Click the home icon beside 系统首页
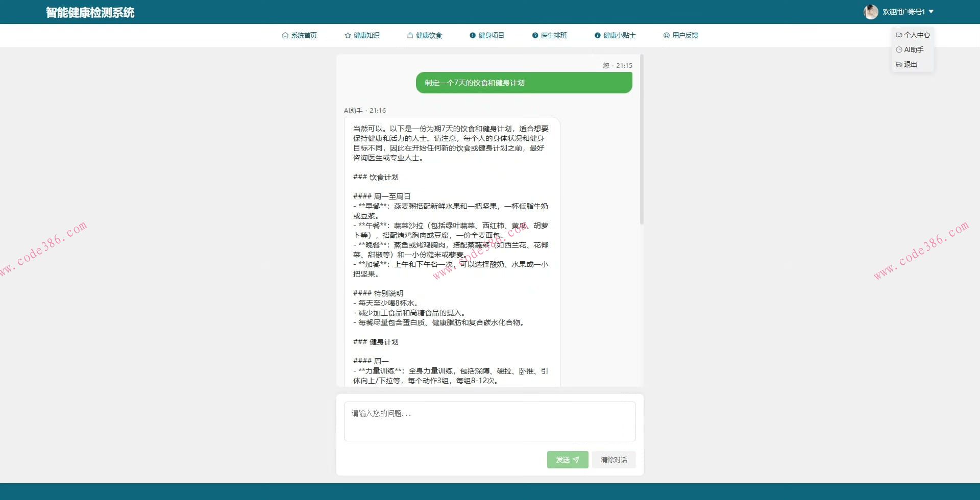Screen dimensions: 980x500 285,35
